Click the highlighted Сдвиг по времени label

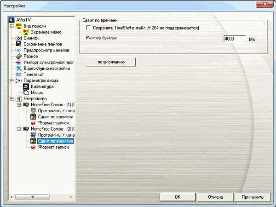[x=56, y=141]
